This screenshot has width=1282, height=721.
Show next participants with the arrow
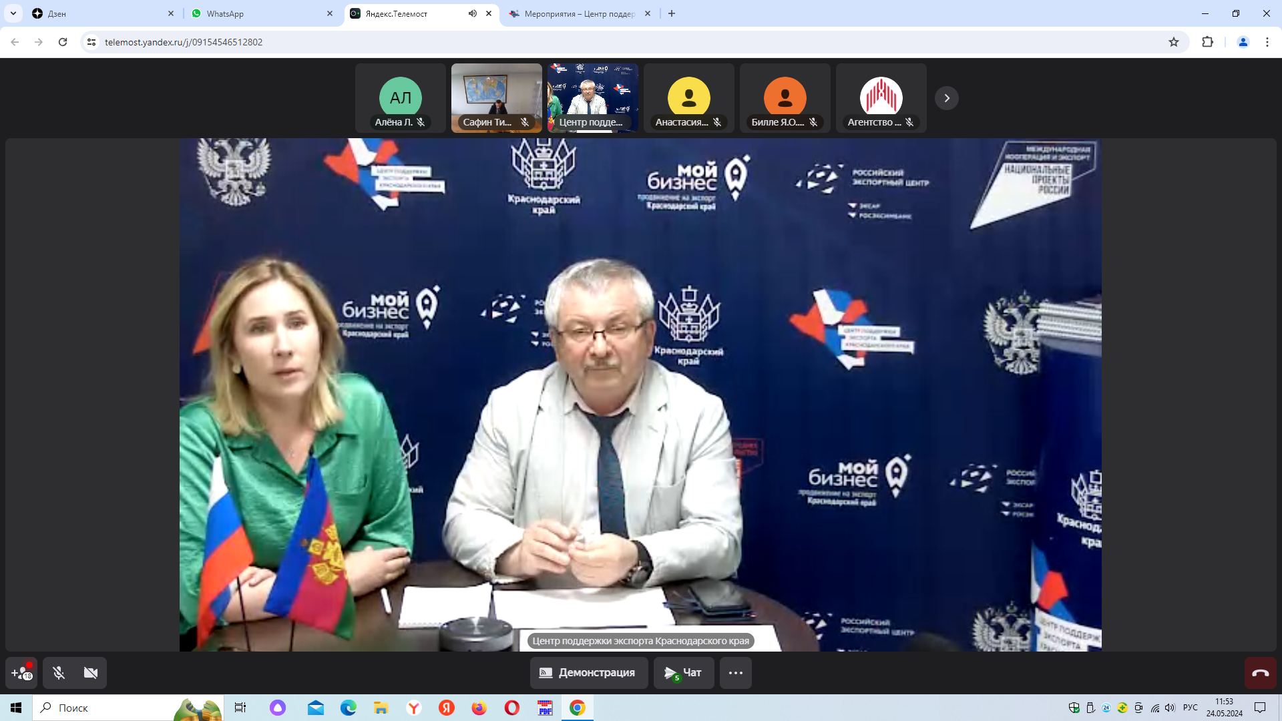(x=947, y=98)
